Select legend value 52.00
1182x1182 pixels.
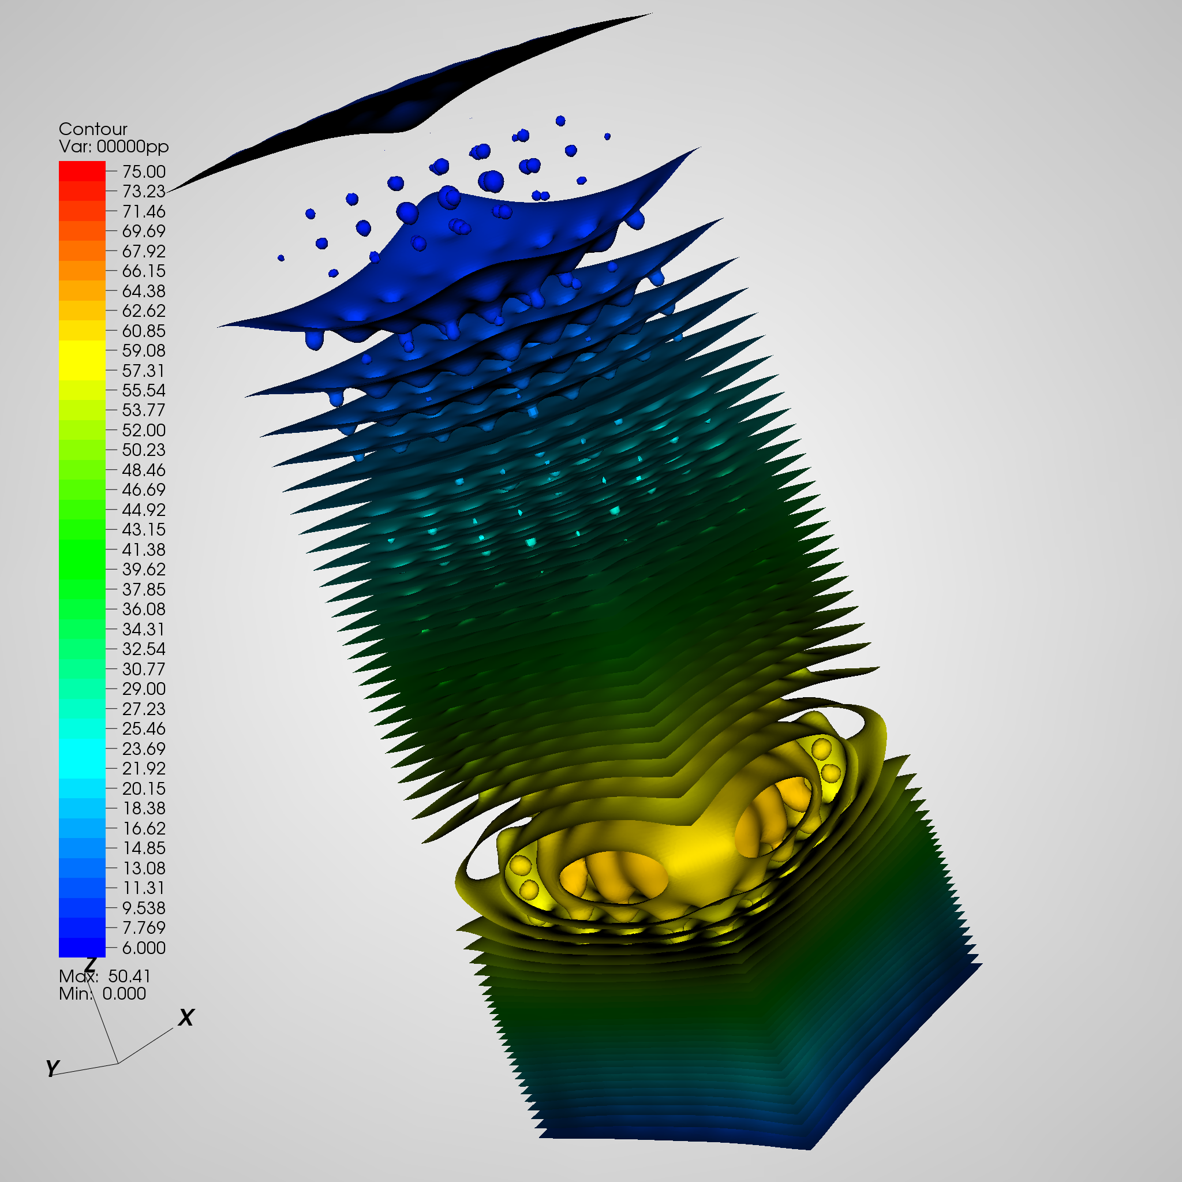[144, 430]
